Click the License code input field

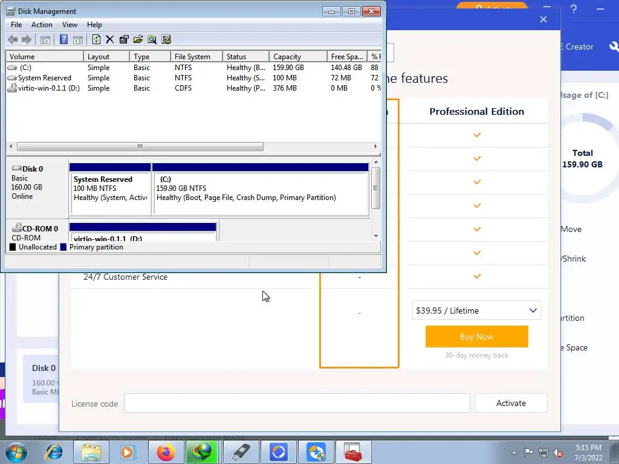297,403
